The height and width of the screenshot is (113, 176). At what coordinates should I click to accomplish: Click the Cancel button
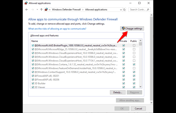(138, 108)
